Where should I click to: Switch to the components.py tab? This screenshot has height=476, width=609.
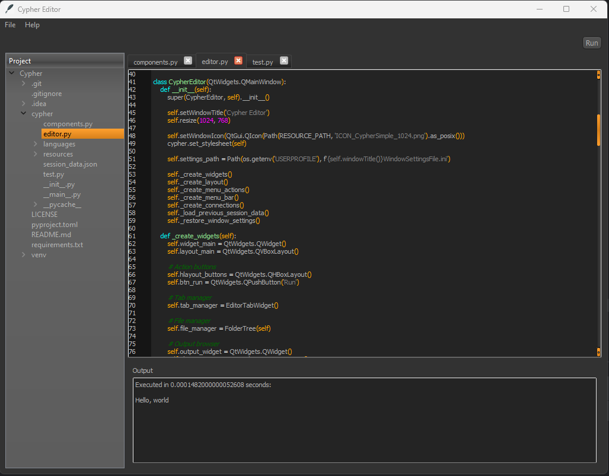pyautogui.click(x=155, y=62)
